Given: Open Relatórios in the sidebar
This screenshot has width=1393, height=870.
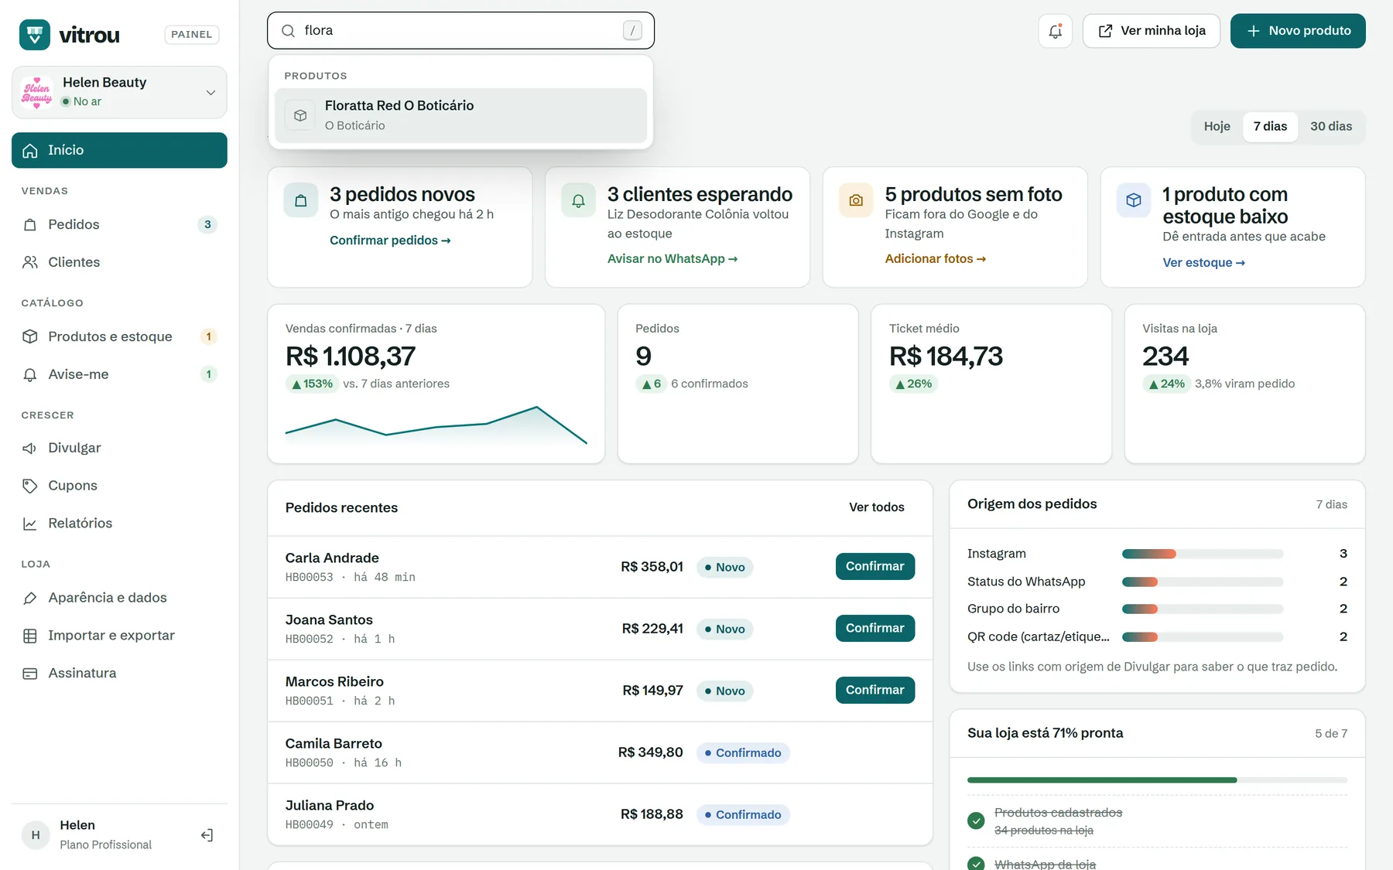Looking at the screenshot, I should tap(119, 524).
